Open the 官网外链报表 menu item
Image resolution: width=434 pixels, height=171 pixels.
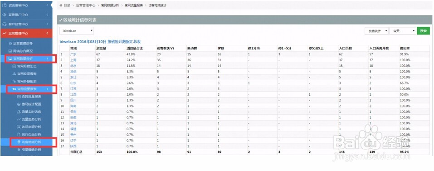click(x=27, y=81)
